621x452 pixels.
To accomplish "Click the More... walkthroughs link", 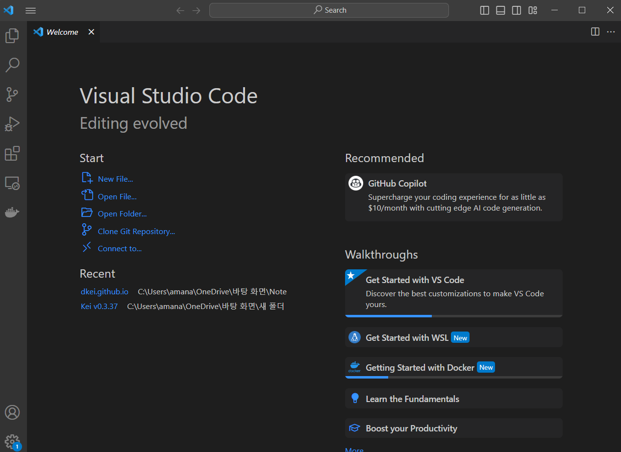I will pos(354,450).
